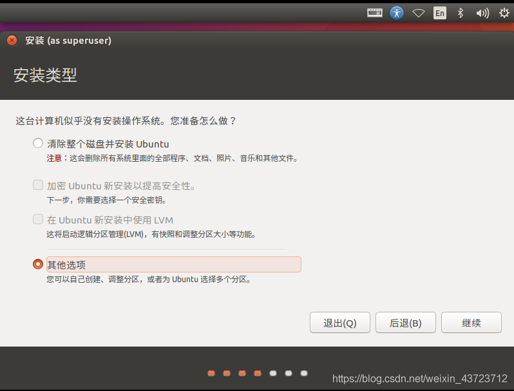Click the 在 Ubuntu 新安装中使用 LVM label
This screenshot has height=391, width=514.
(110, 220)
